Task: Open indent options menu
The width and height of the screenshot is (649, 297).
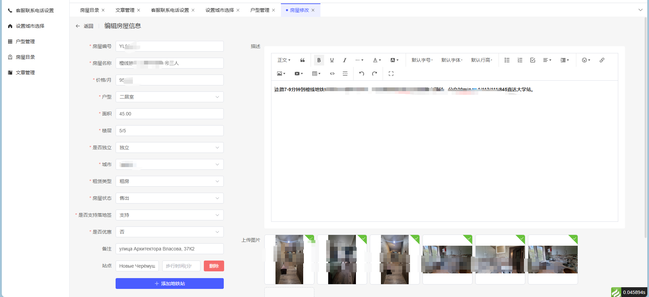Action: pos(565,60)
